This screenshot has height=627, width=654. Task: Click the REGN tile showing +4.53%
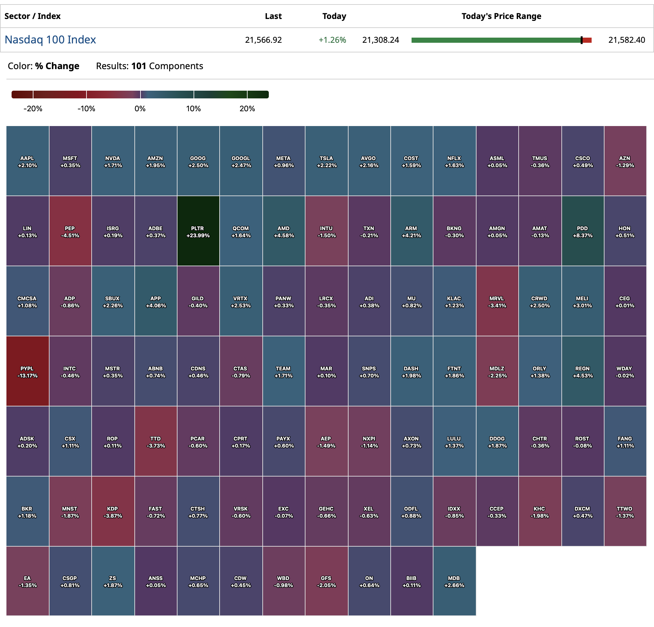(x=582, y=371)
